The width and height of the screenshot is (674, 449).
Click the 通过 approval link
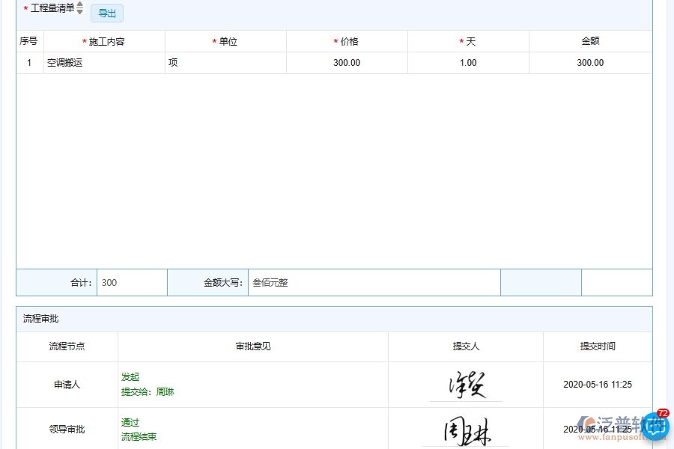point(129,422)
